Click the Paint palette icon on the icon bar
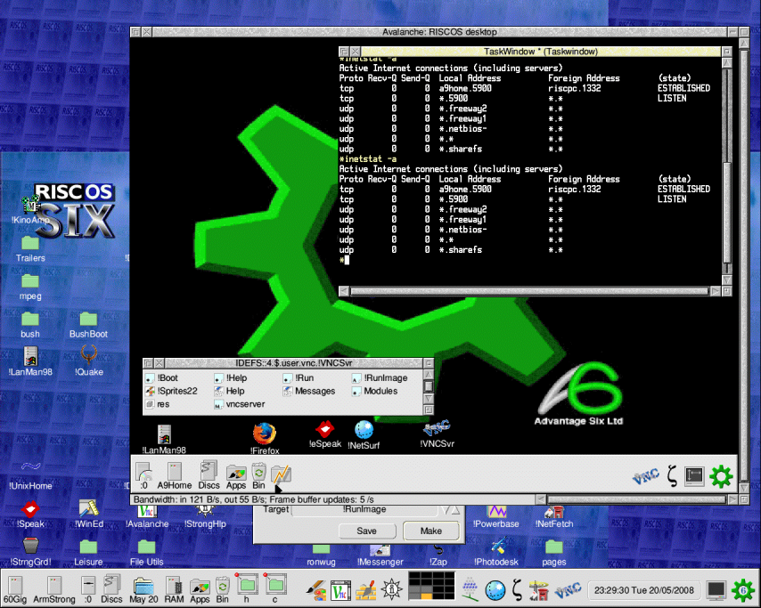The width and height of the screenshot is (761, 608). tap(316, 590)
